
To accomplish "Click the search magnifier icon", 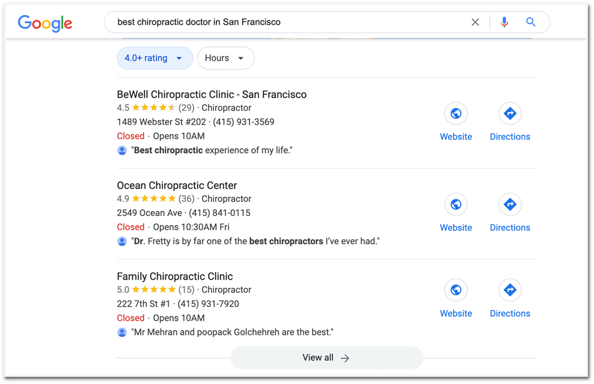I will click(530, 22).
